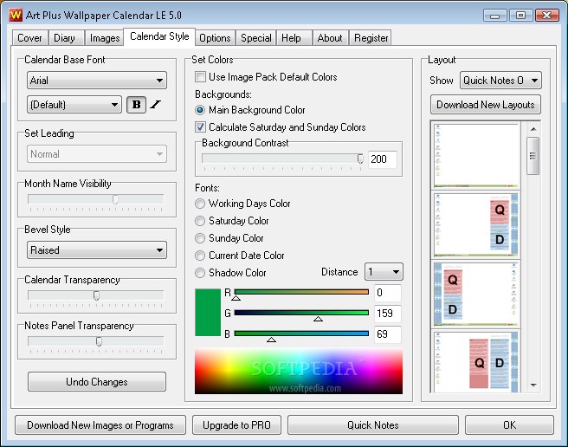Switch to the Images tab
568x447 pixels.
(105, 38)
